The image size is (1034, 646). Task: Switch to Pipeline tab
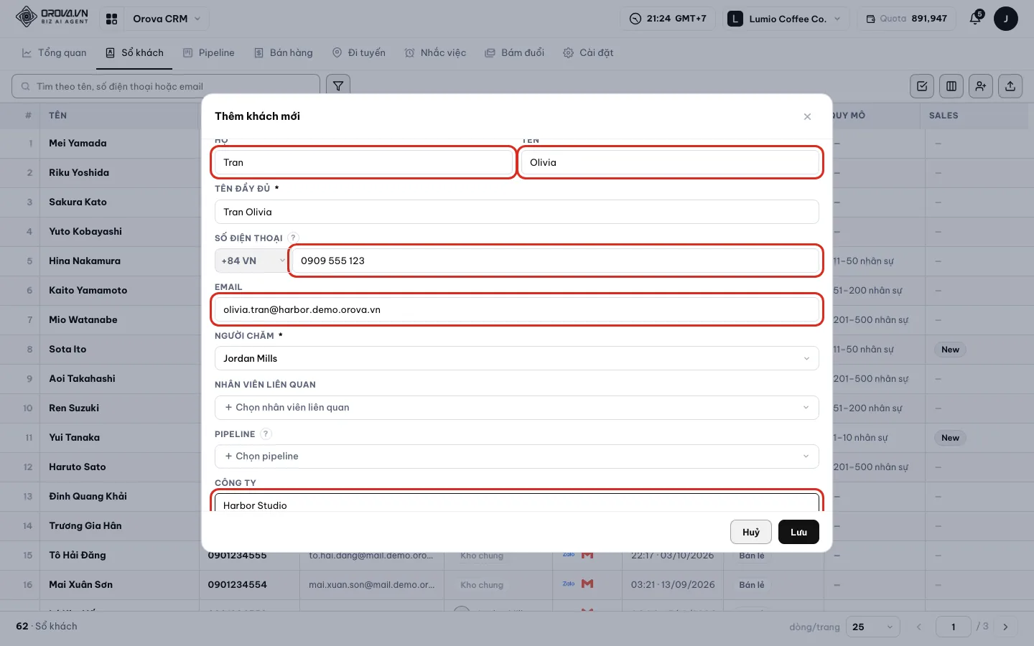tap(209, 52)
